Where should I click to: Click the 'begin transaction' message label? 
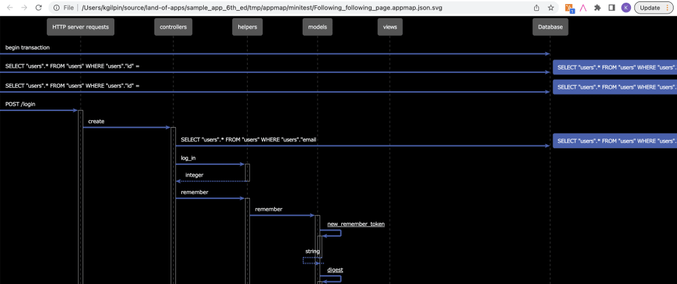coord(27,47)
